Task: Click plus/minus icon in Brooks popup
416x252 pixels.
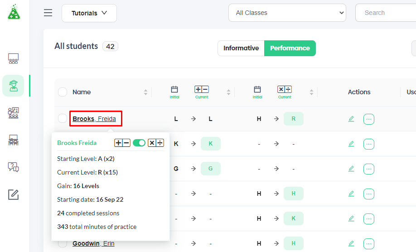Action: pyautogui.click(x=122, y=143)
